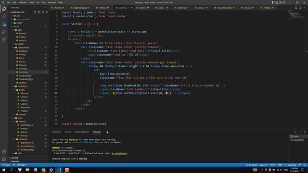Screen dimensions: 308x173
Task: Switch to the Output panel tab
Action: click(68, 132)
